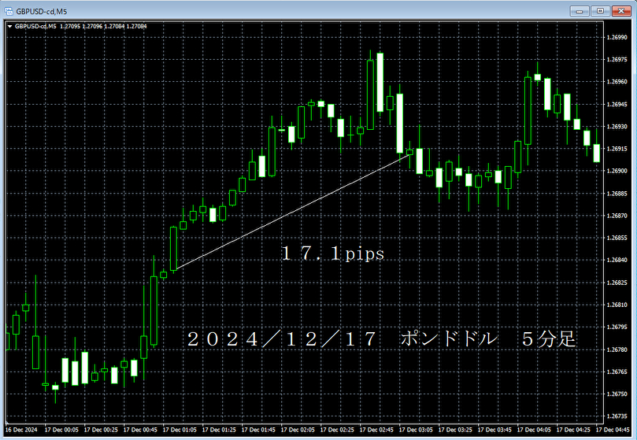Click the 1.26900 price scale label
The height and width of the screenshot is (440, 637).
pyautogui.click(x=617, y=171)
